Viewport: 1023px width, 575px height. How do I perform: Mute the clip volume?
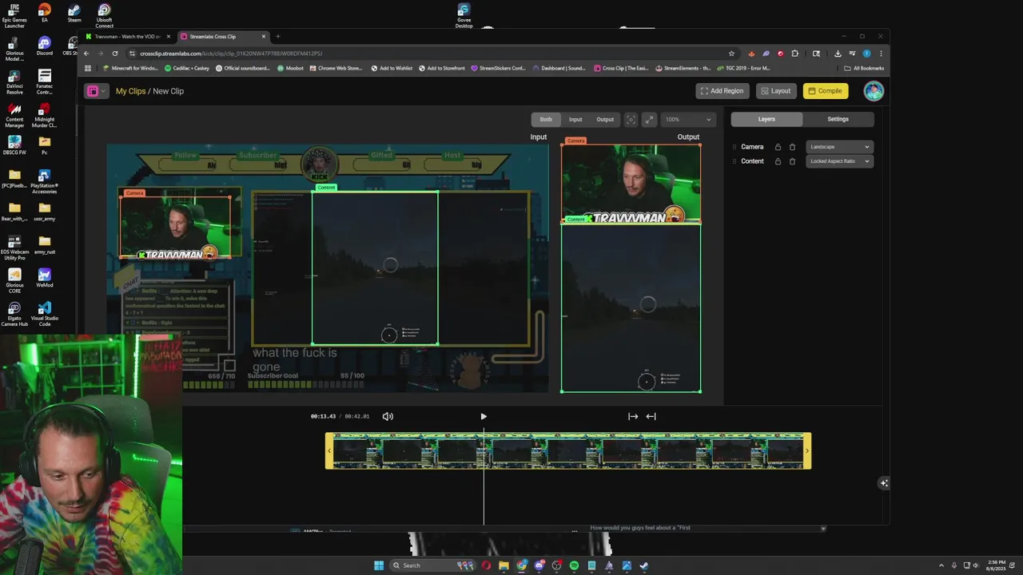388,416
